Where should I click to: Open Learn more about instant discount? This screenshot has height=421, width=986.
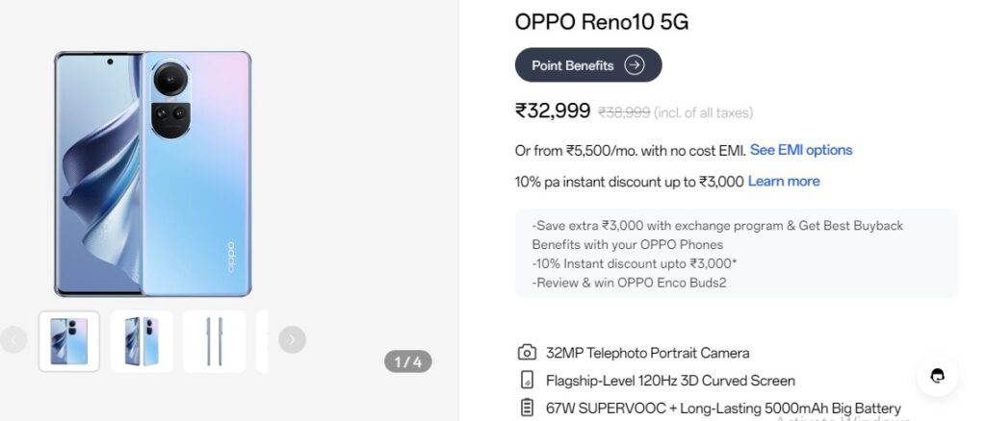pyautogui.click(x=784, y=182)
